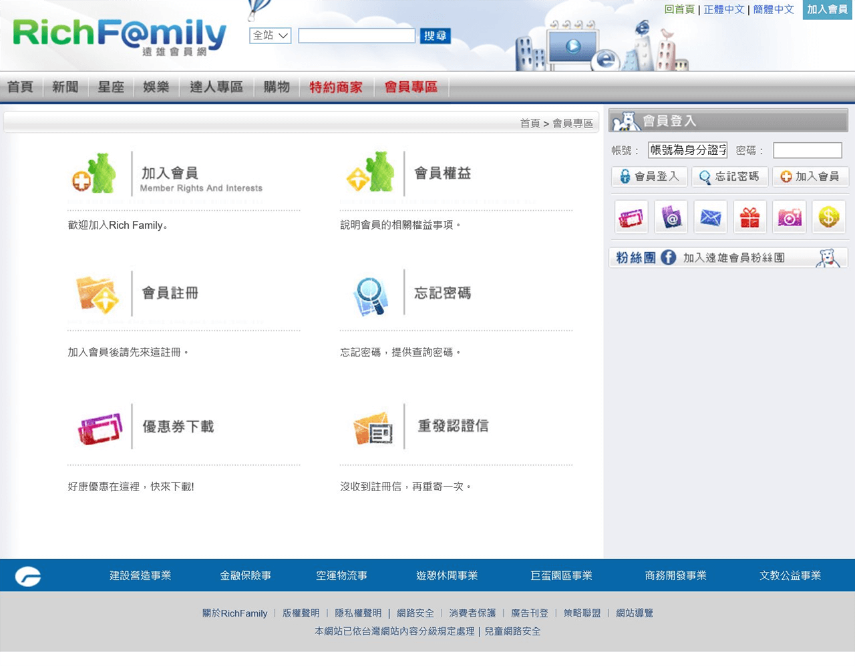The height and width of the screenshot is (666, 855).
Task: Click the sidebar 加入會員 button
Action: 810,176
